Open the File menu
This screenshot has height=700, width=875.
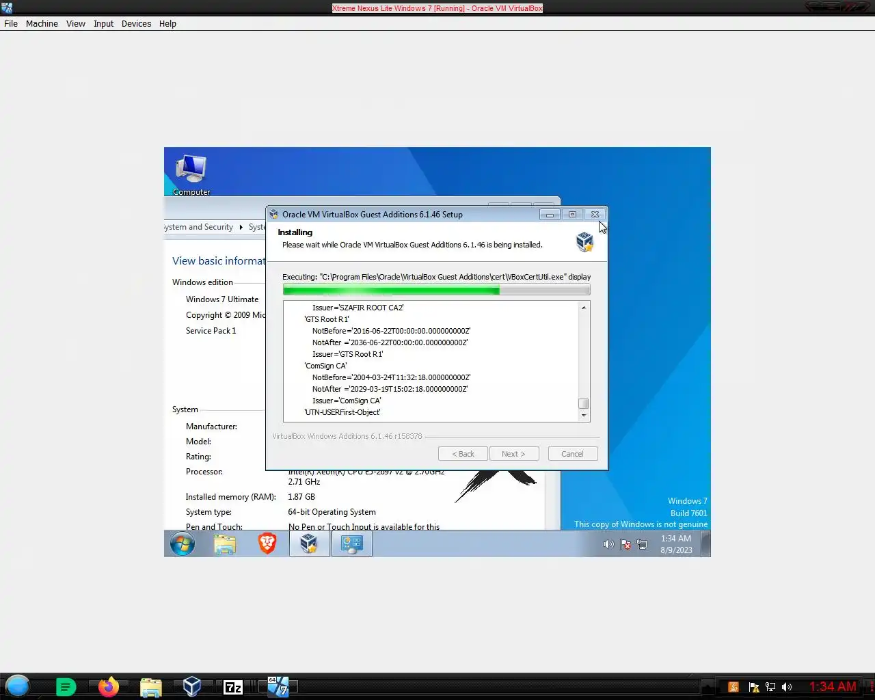[x=11, y=23]
